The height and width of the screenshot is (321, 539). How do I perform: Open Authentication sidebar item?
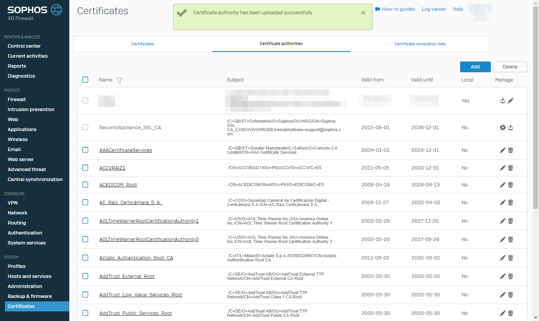click(x=25, y=233)
